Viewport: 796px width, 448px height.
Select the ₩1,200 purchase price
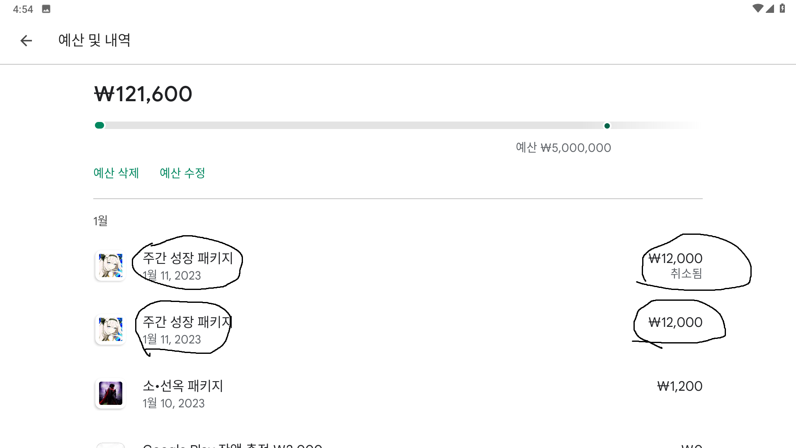tap(680, 386)
